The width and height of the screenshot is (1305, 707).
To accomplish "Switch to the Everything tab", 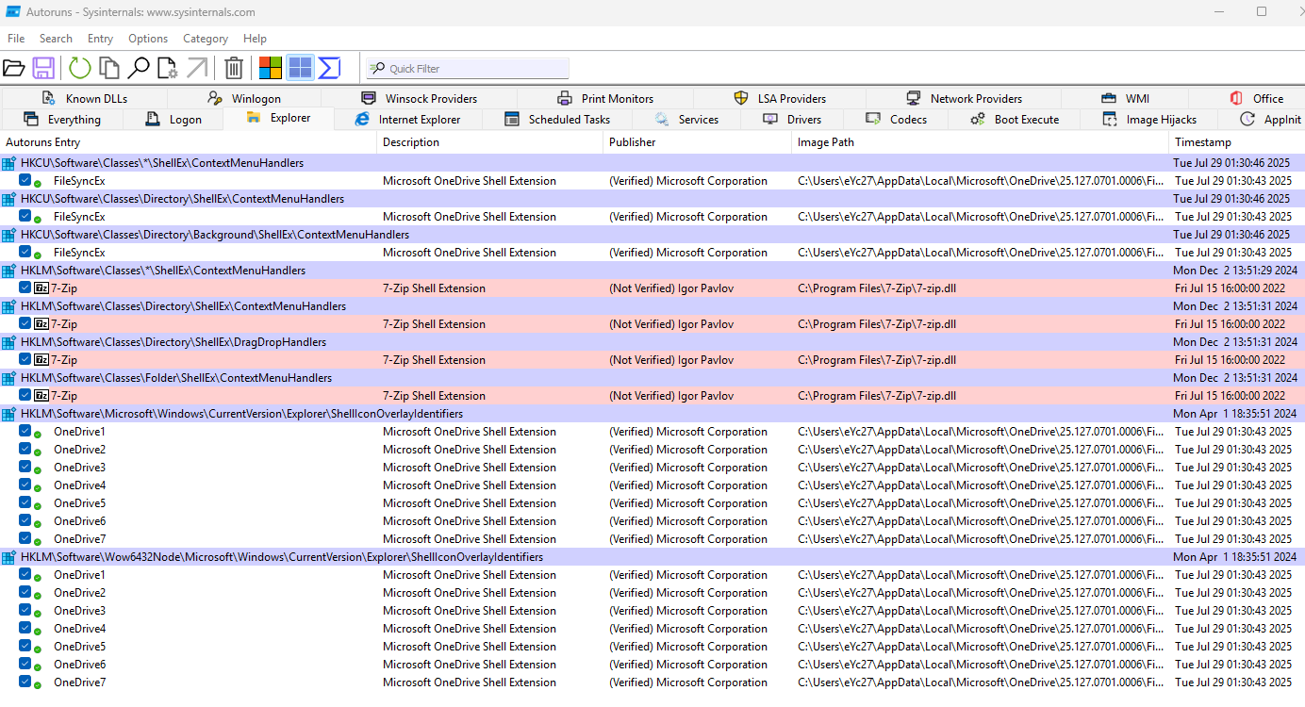I will [x=62, y=120].
